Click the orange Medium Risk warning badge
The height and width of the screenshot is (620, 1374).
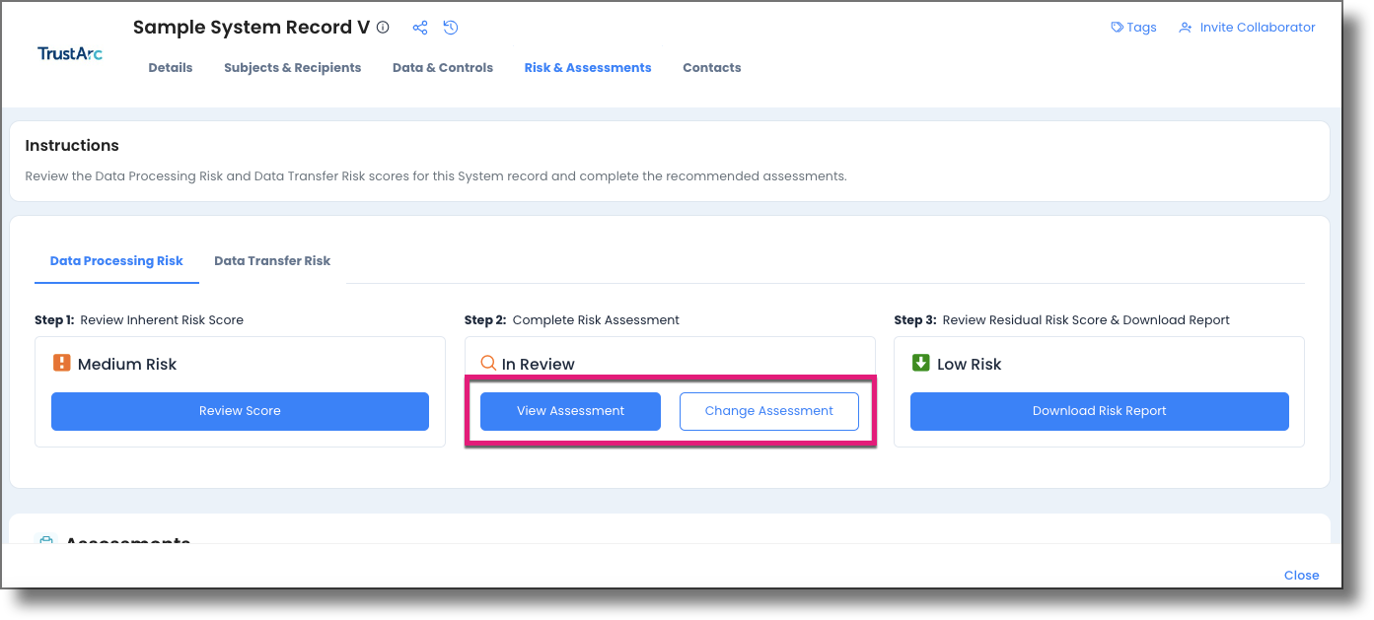coord(61,363)
